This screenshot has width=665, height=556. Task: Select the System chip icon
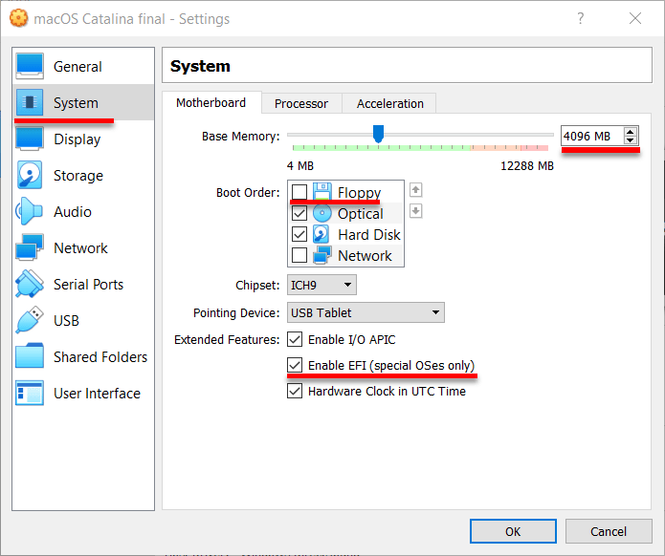point(30,102)
